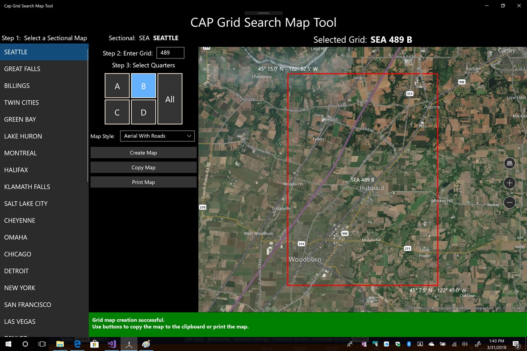Image resolution: width=527 pixels, height=351 pixels.
Task: Select the SALT LAKE CITY sectional
Action: click(x=25, y=203)
